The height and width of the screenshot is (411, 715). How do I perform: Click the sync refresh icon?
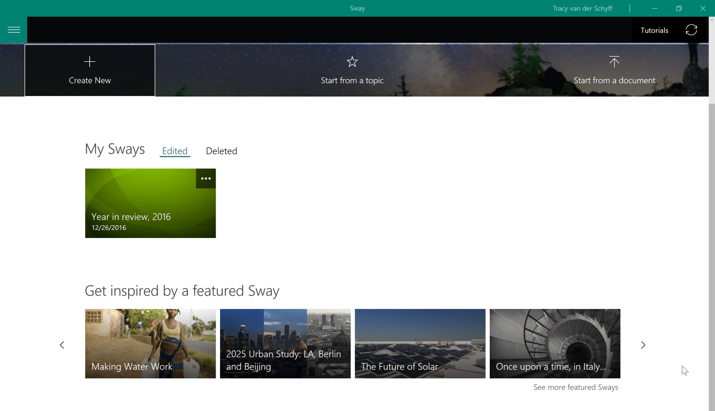[691, 30]
